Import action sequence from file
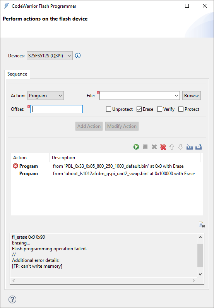 coord(190,147)
